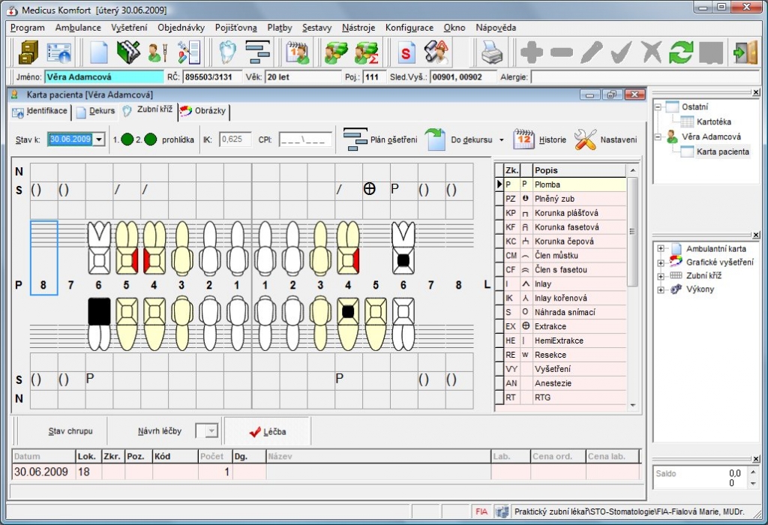Switch to the Dekurs tab
The image size is (768, 525).
click(96, 111)
